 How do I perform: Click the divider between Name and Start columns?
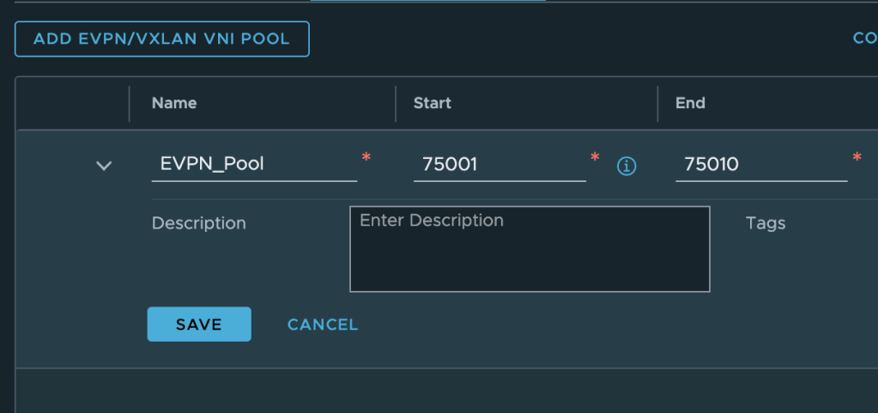395,103
